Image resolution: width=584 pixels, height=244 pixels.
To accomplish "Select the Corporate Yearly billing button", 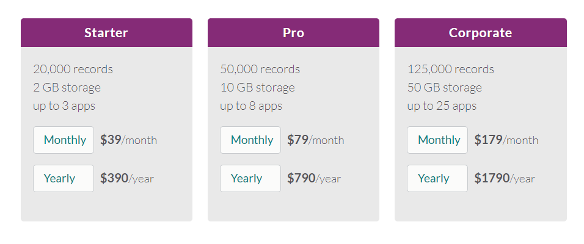I will click(437, 179).
